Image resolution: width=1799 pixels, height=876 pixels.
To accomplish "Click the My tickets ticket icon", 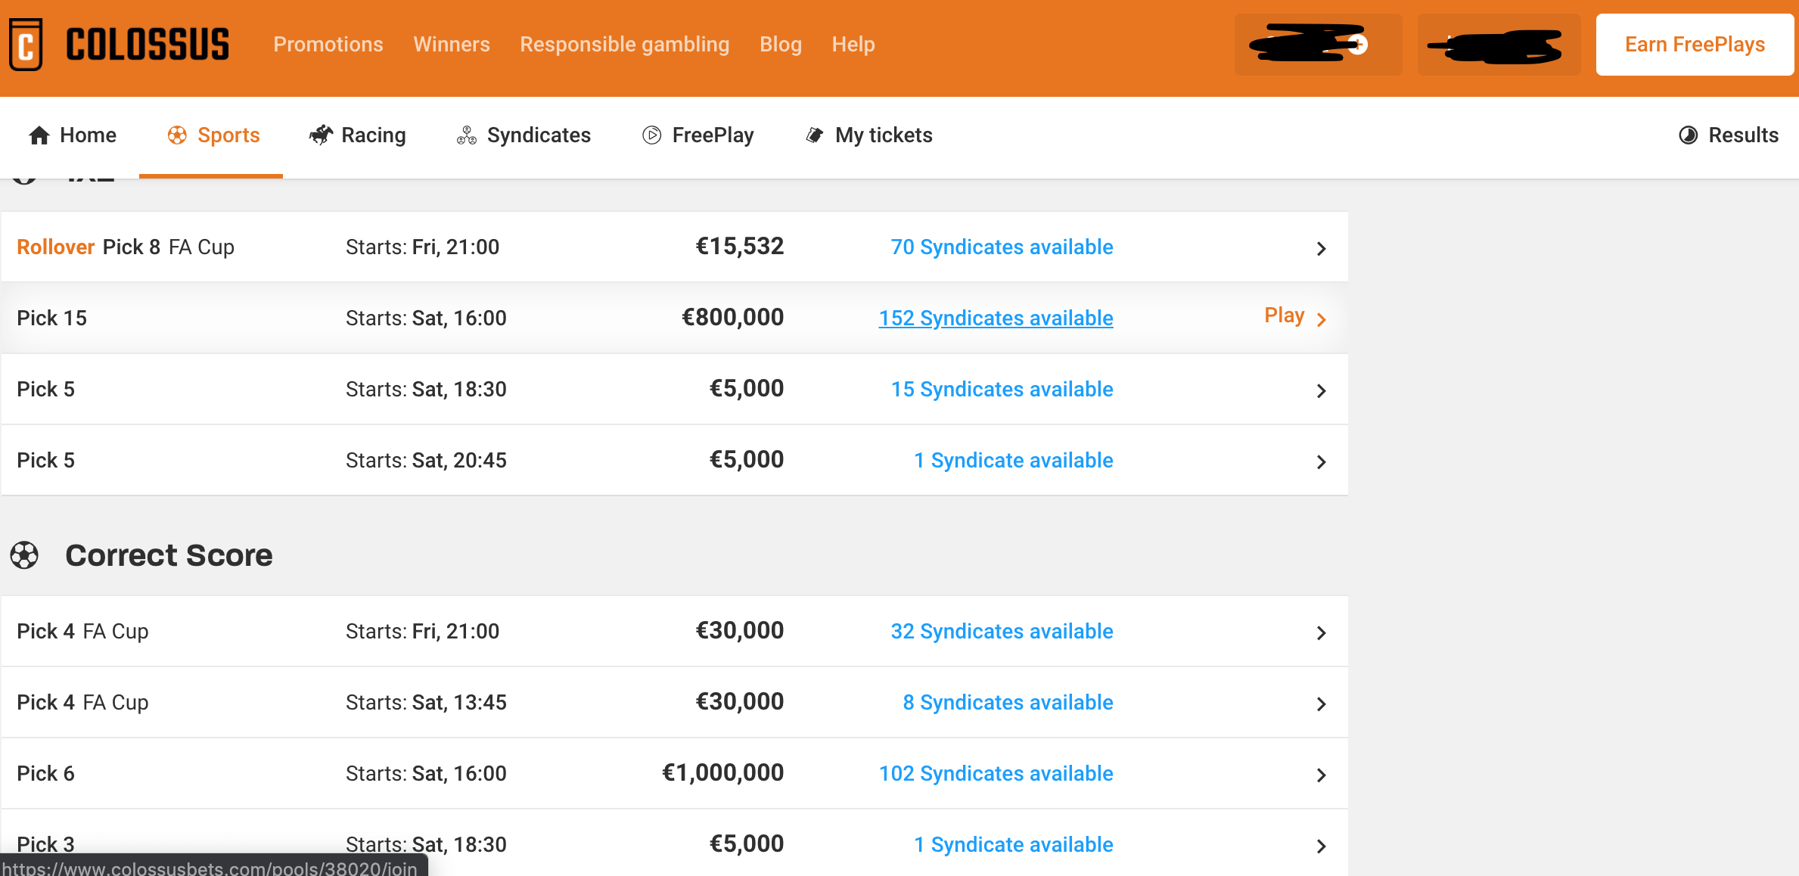I will [815, 135].
